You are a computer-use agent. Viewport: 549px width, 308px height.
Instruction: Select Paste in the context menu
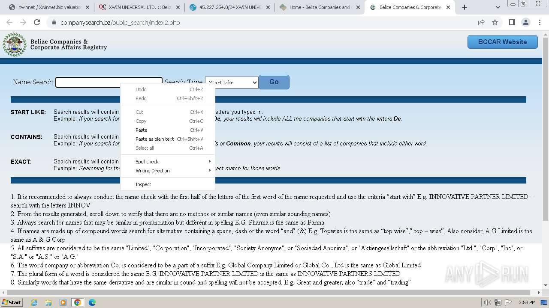coord(168,130)
